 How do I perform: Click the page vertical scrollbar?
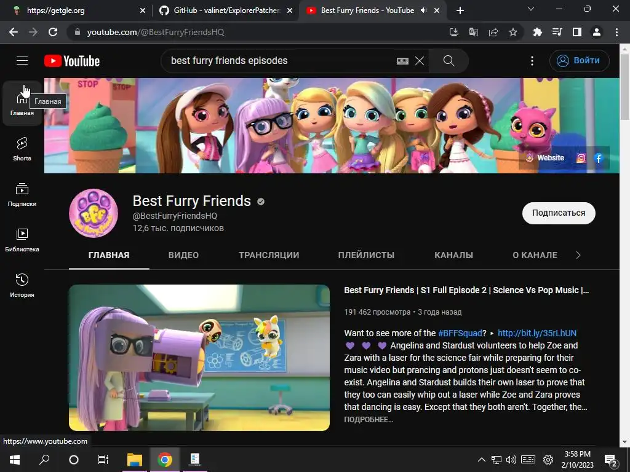coord(624,86)
